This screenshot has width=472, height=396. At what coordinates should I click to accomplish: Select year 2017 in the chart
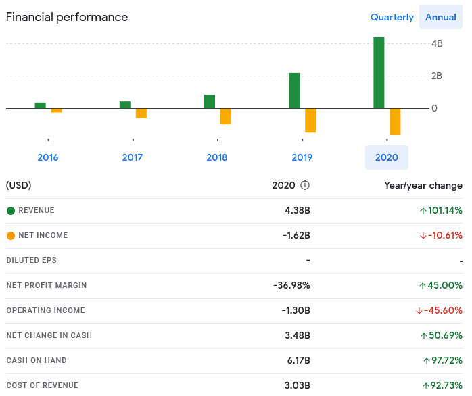tap(133, 157)
